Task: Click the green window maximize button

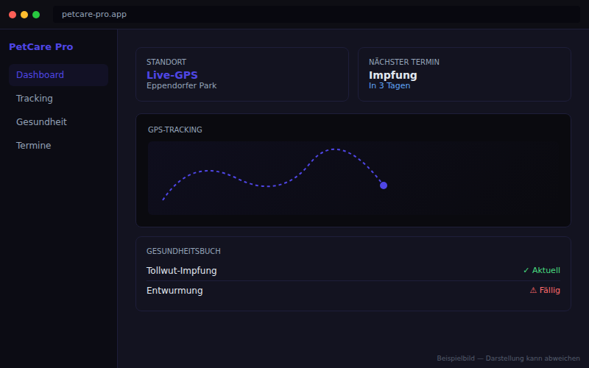Action: click(36, 15)
